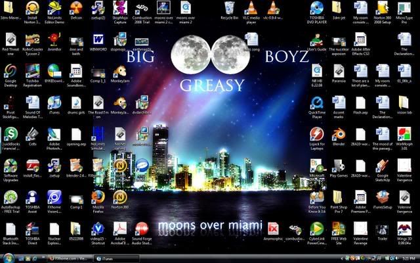Select the TOSHIBA Assist icon

click(x=32, y=202)
